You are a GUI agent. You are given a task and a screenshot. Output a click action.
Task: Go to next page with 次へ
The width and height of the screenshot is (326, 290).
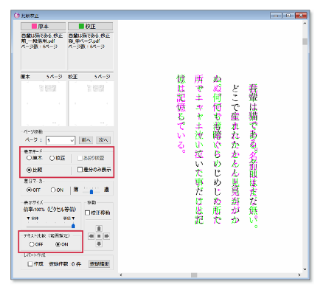click(x=103, y=140)
